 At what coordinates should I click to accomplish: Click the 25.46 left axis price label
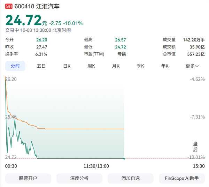pos(11,117)
